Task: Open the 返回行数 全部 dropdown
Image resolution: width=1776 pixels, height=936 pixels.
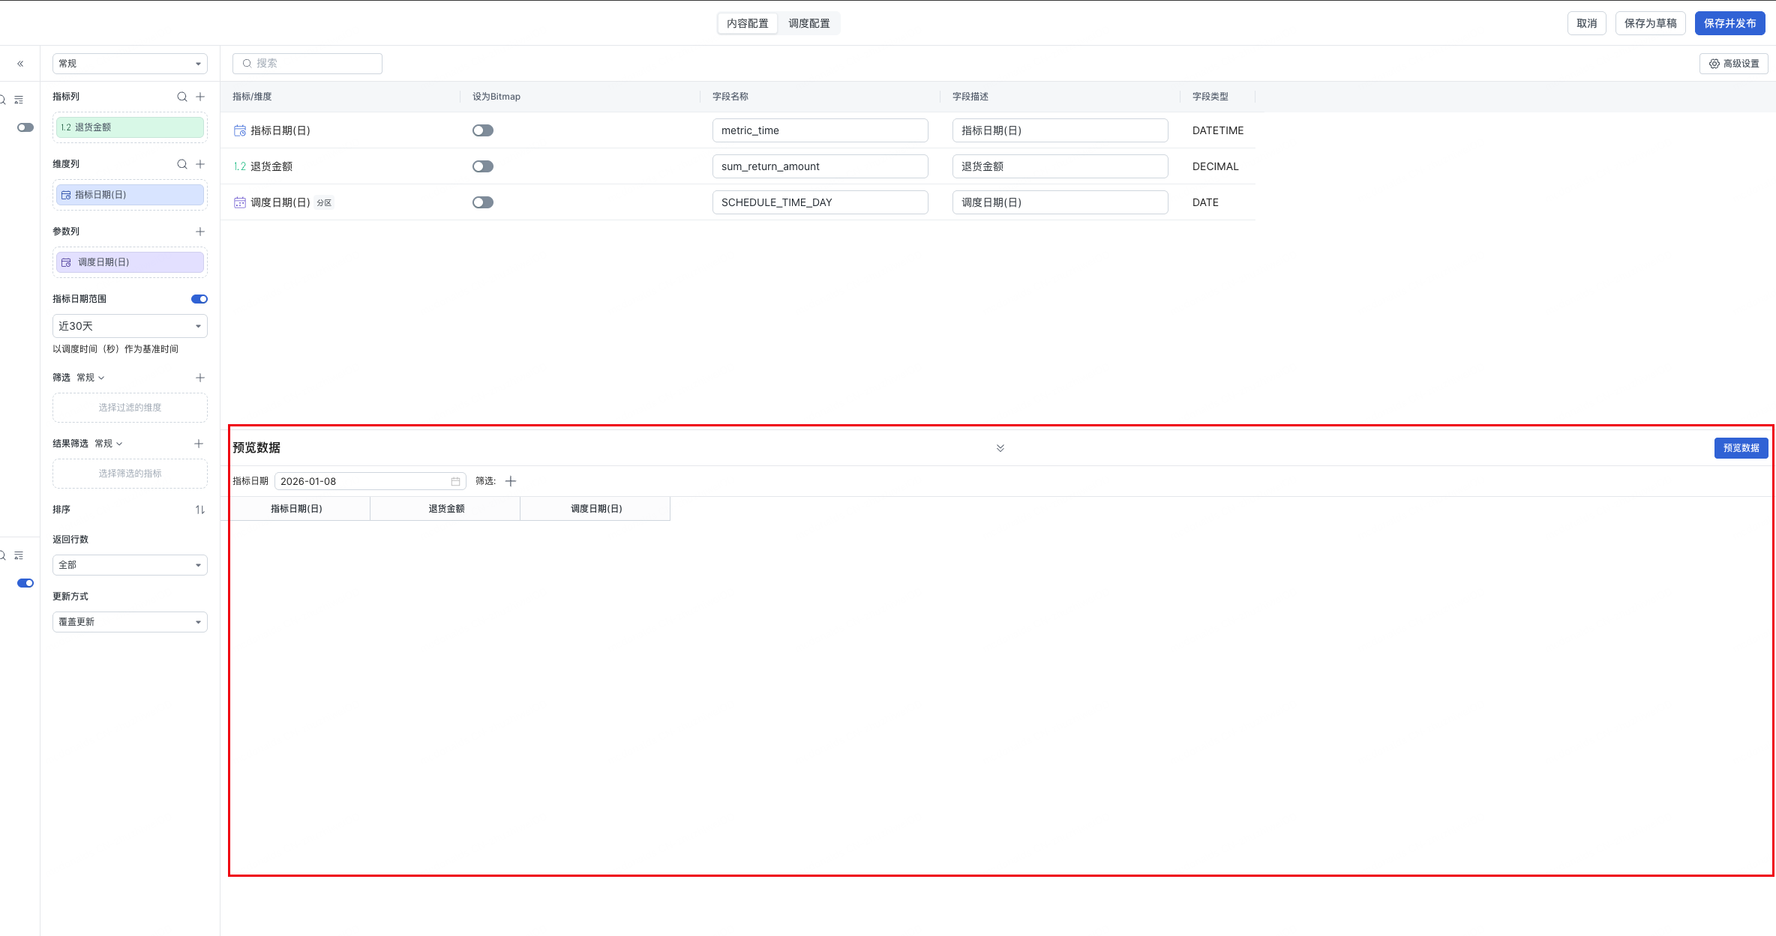Action: [x=130, y=565]
